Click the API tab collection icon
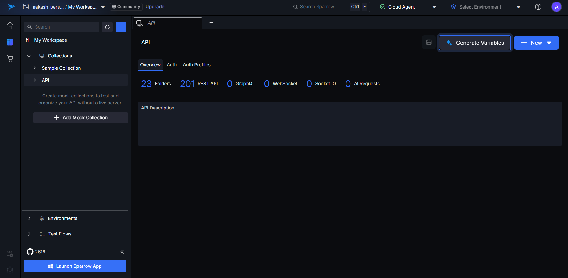Viewport: 568px width, 278px height. (x=140, y=23)
